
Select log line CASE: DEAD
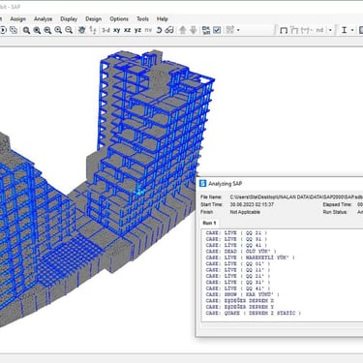click(241, 252)
